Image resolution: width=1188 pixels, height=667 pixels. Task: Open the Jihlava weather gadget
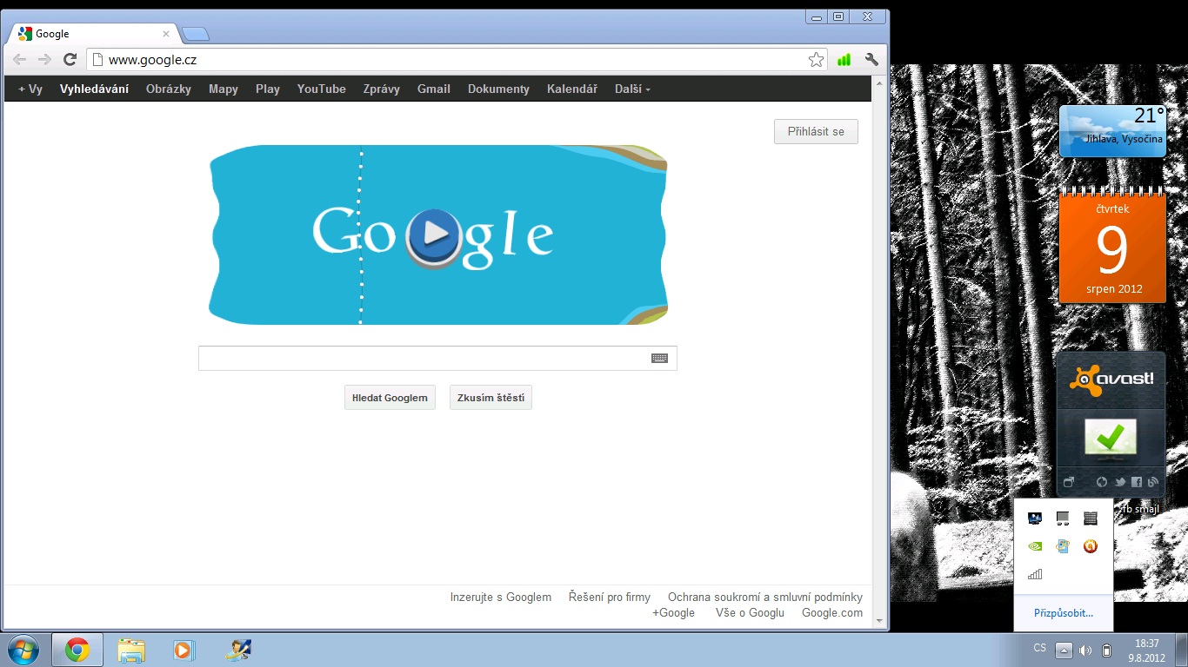(1112, 131)
